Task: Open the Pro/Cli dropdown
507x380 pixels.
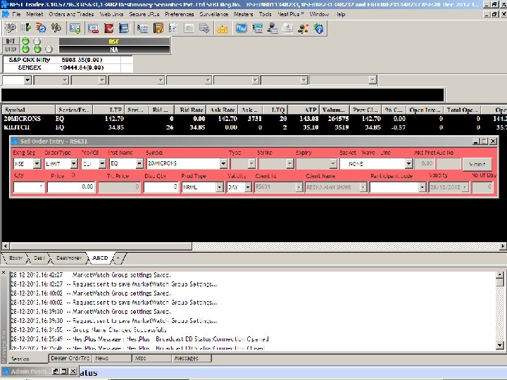Action: (102, 164)
